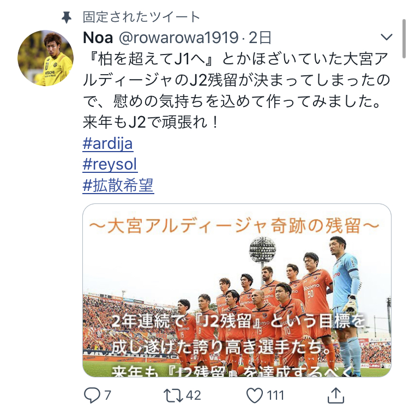
Task: Open the attached Omiya Ardija team image
Action: [x=237, y=290]
